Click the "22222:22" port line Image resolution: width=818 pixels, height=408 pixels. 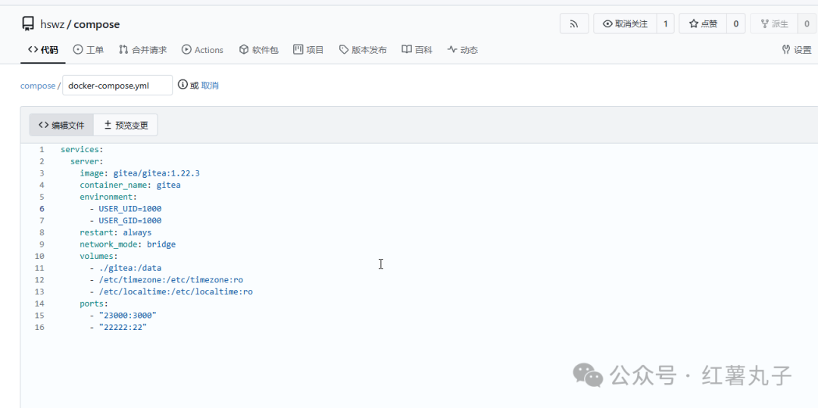(x=118, y=327)
